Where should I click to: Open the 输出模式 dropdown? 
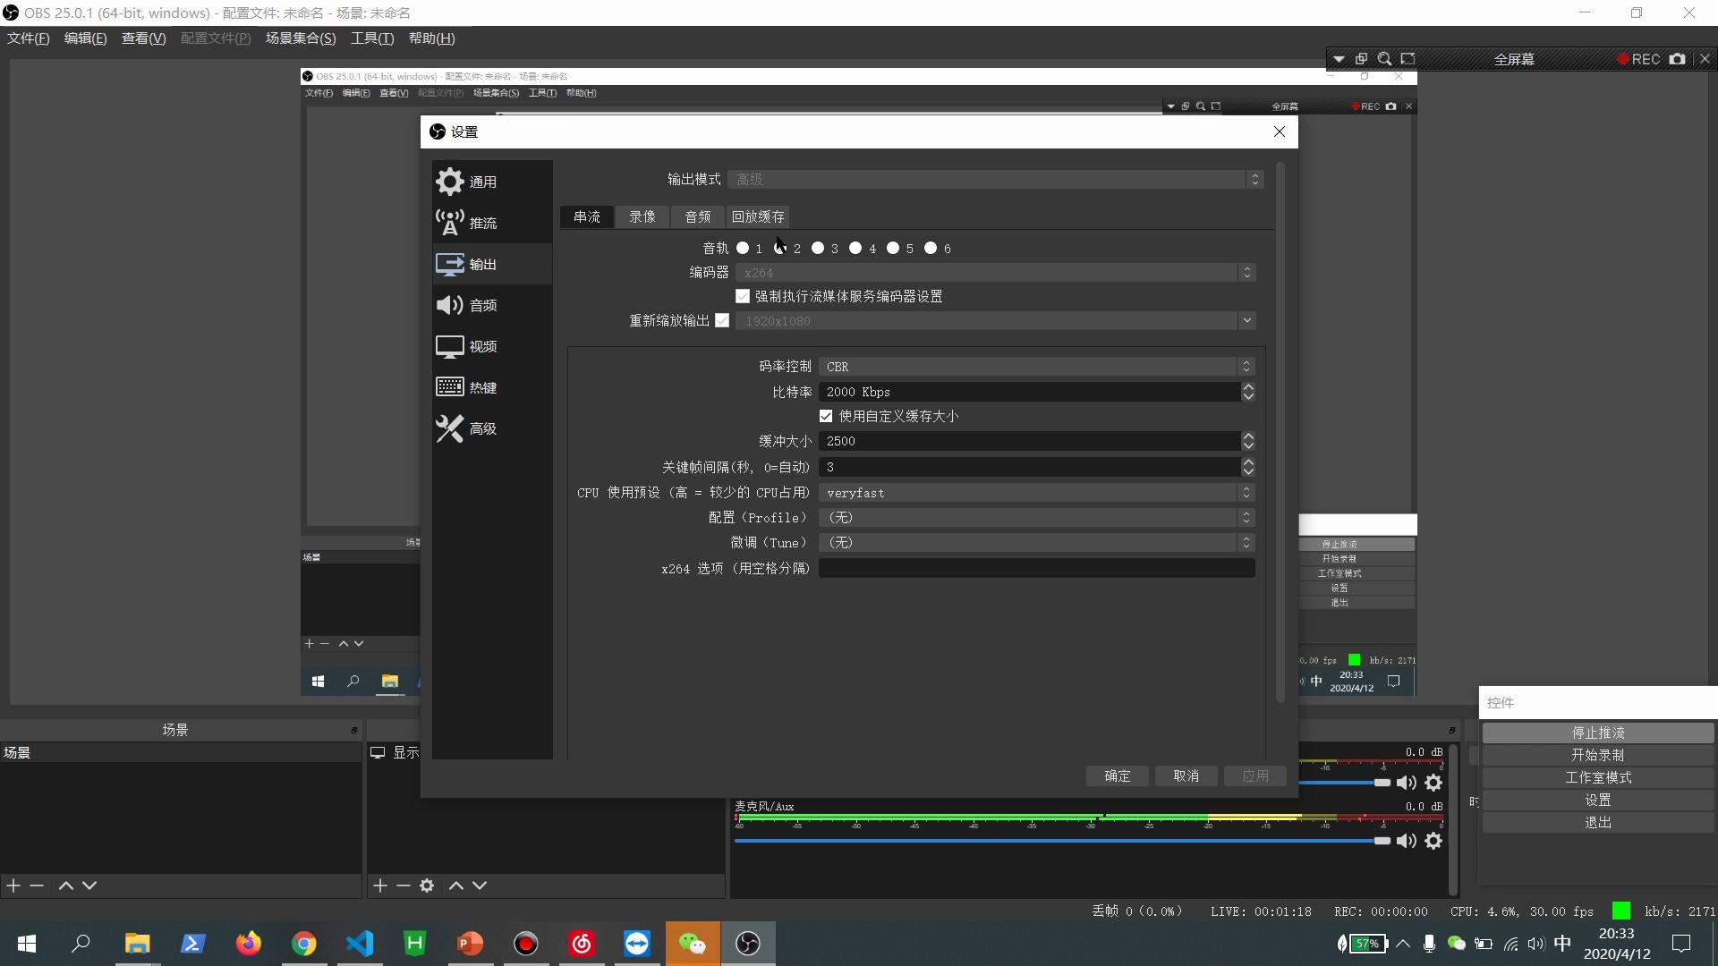995,180
